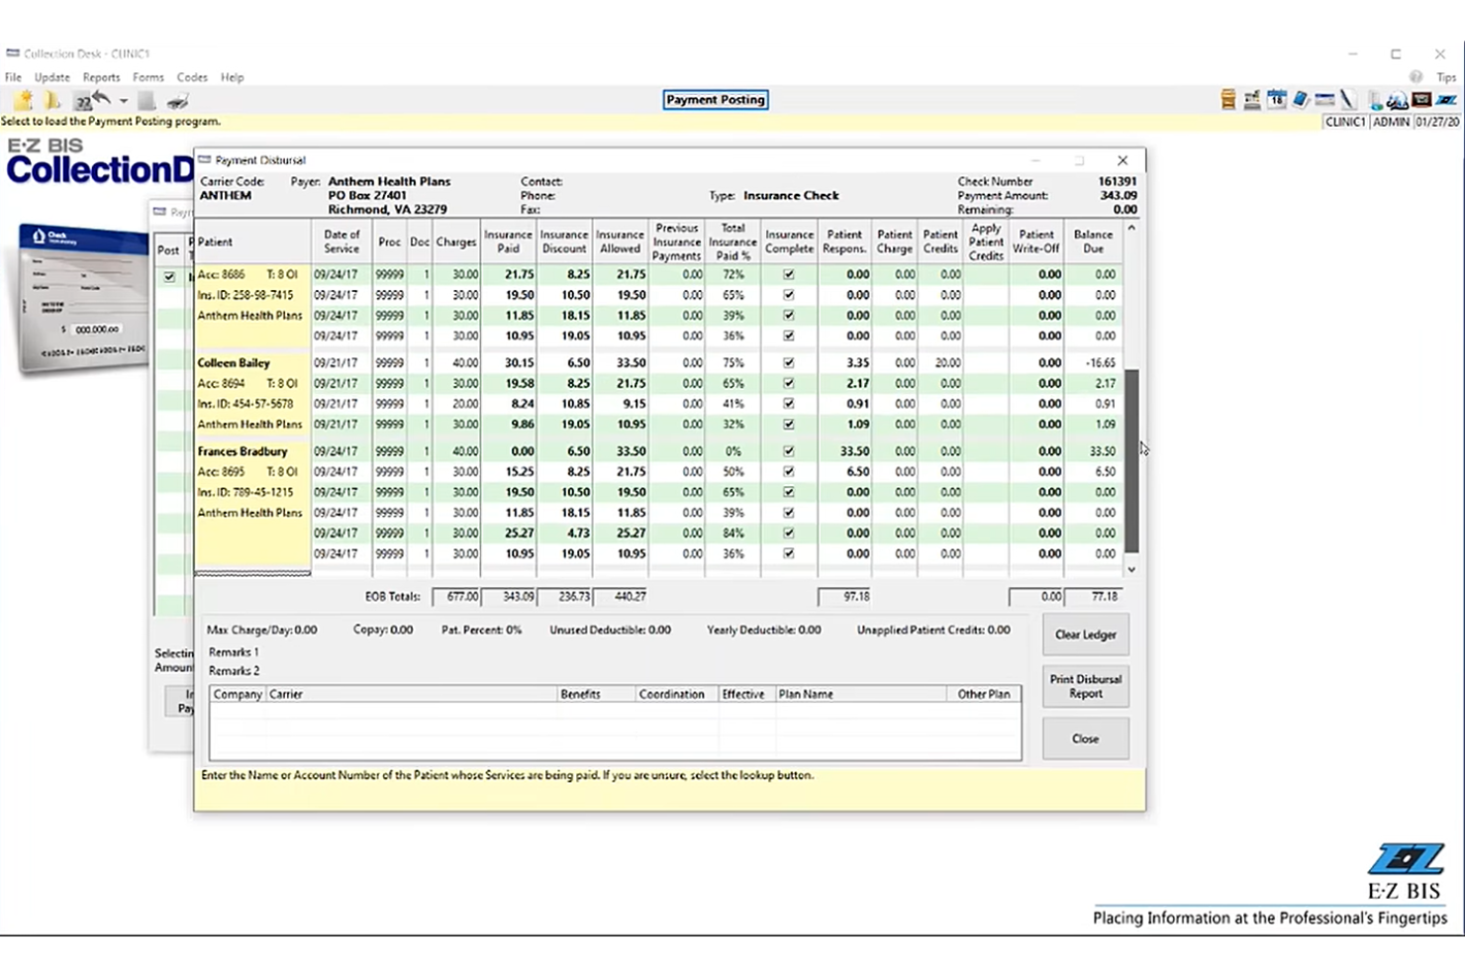Open the calendar scheduler icon
Image resolution: width=1465 pixels, height=977 pixels.
coord(1276,99)
